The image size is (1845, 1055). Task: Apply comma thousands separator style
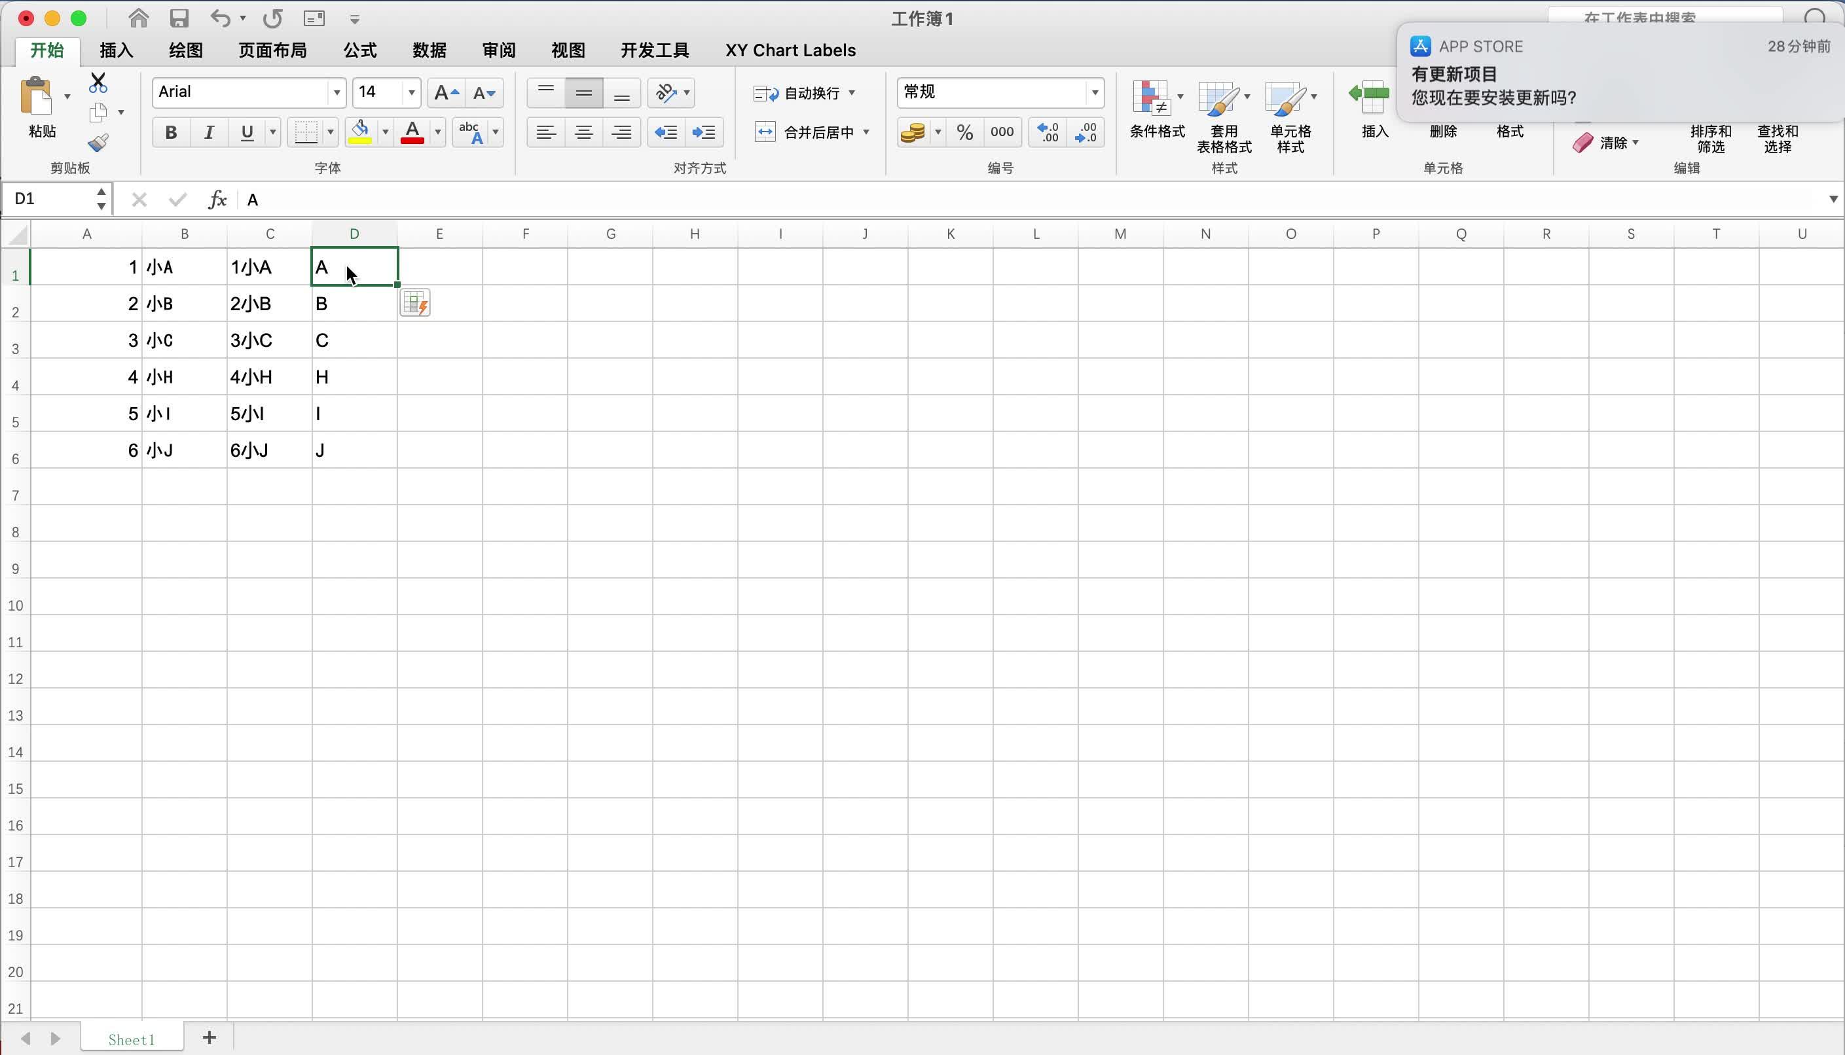coord(1002,132)
